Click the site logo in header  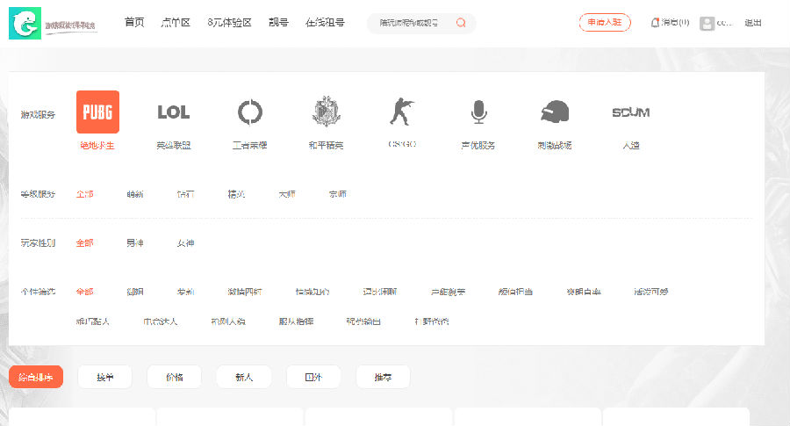tap(53, 24)
